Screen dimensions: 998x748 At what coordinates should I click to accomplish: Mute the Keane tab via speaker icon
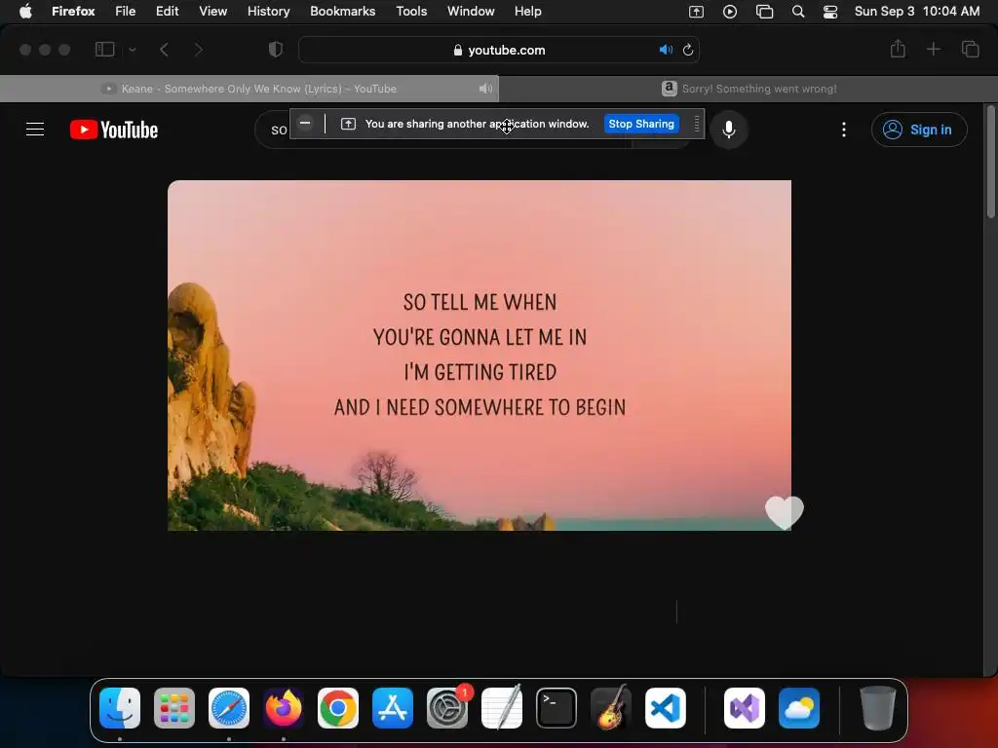click(x=485, y=89)
